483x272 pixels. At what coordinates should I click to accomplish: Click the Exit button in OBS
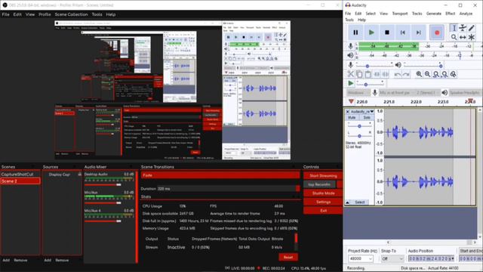[x=323, y=211]
